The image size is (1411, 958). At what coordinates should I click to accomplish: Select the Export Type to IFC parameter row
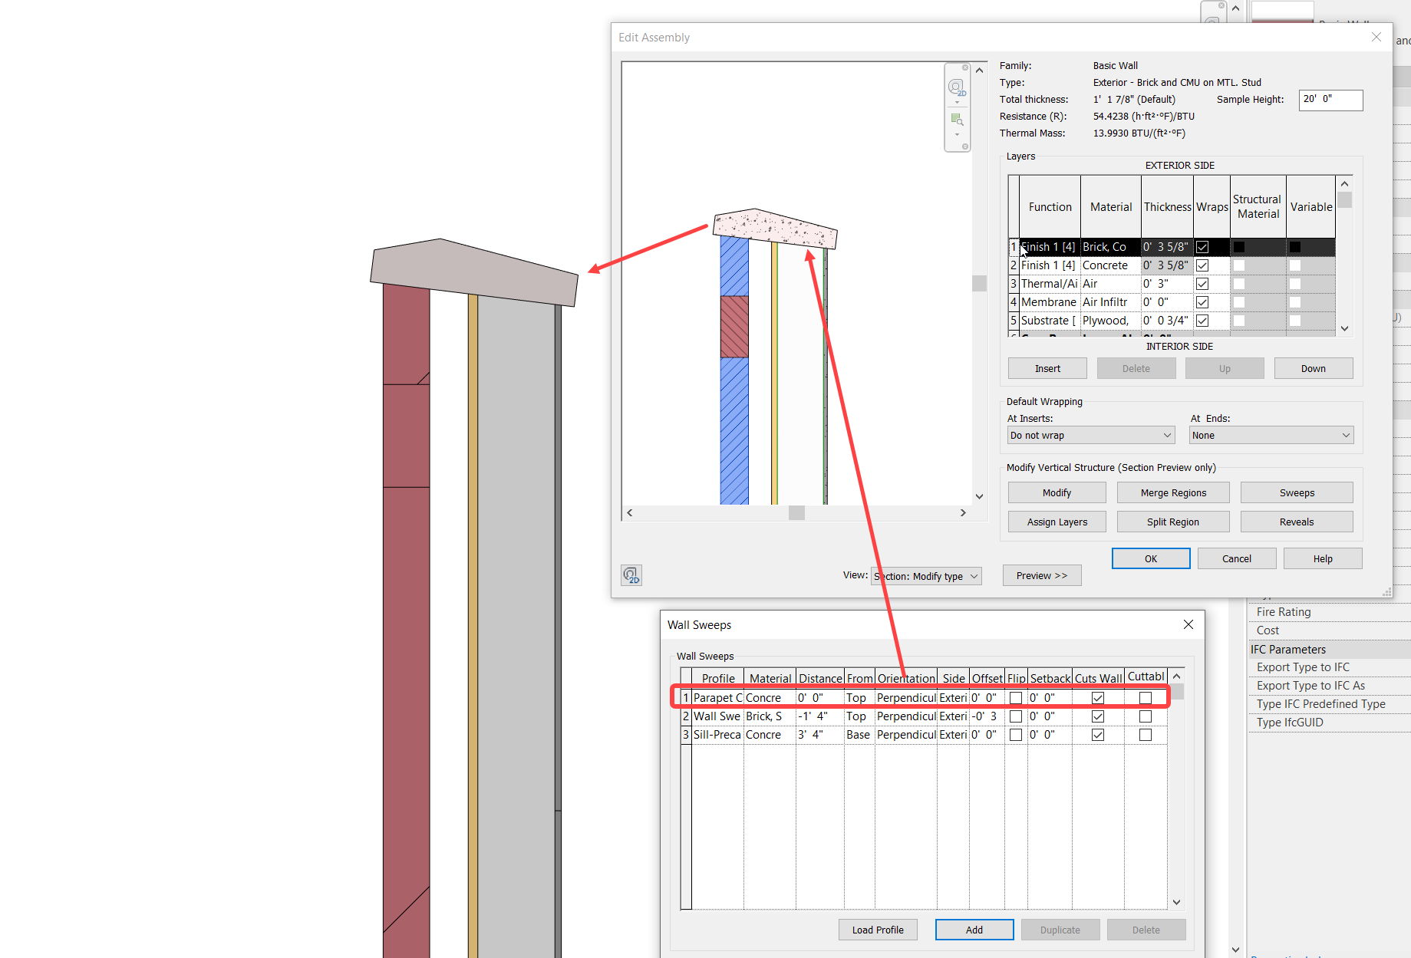pyautogui.click(x=1303, y=667)
